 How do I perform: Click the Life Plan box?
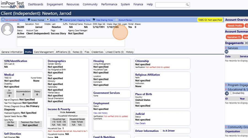click(10, 124)
